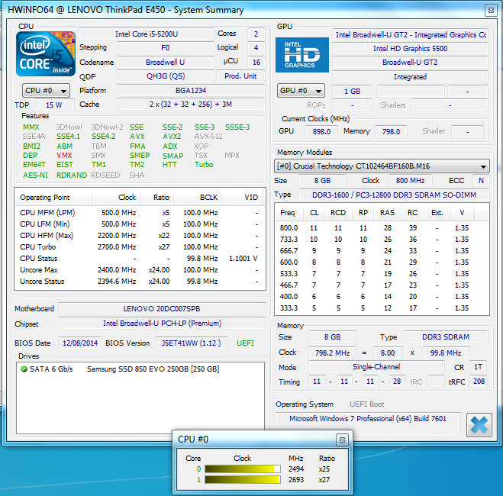Click the AVX2 feature label
Screen dimensions: 503x496
(x=172, y=137)
